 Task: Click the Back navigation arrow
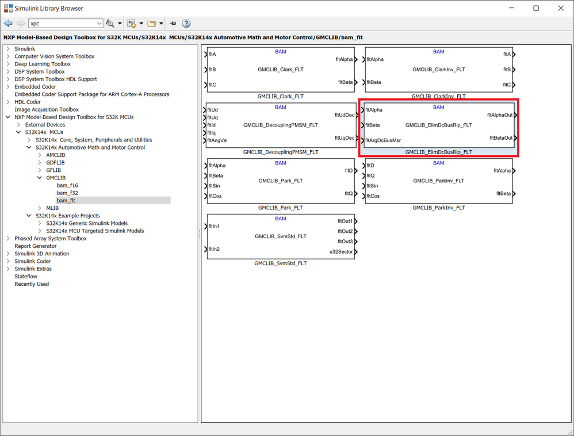[x=8, y=24]
